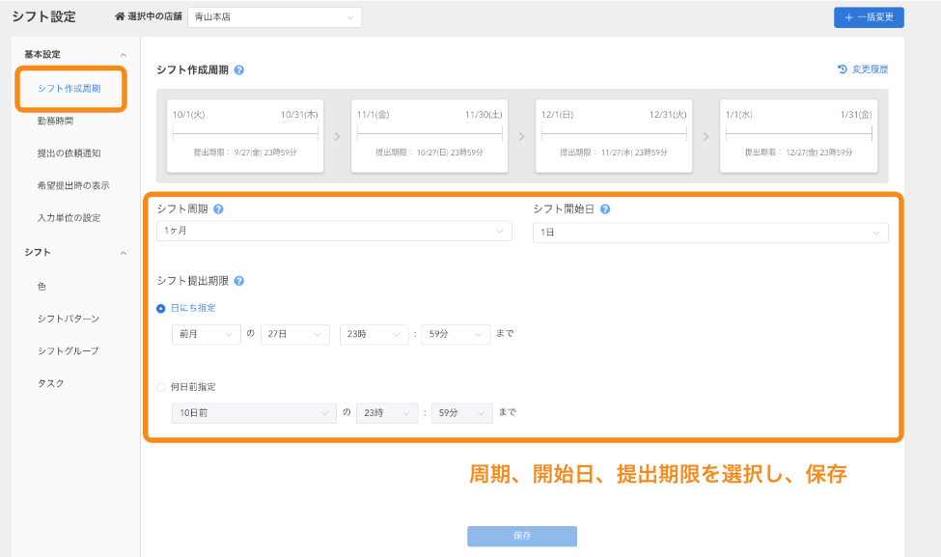941x557 pixels.
Task: Select the 12/1(日) to 12/31(火) period card
Action: point(613,136)
